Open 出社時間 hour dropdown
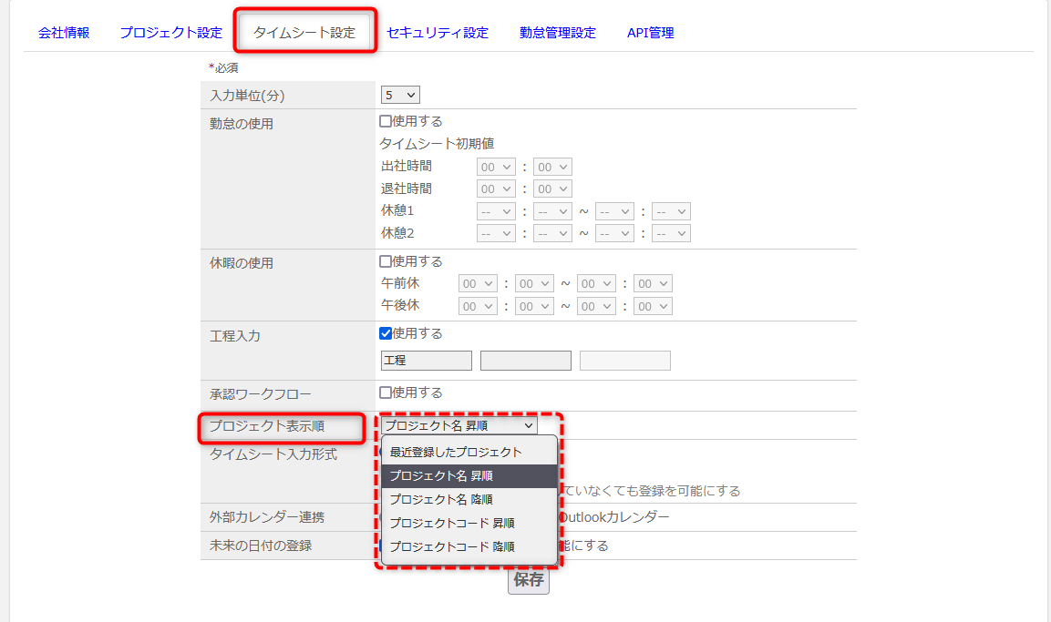1051x622 pixels. point(496,167)
